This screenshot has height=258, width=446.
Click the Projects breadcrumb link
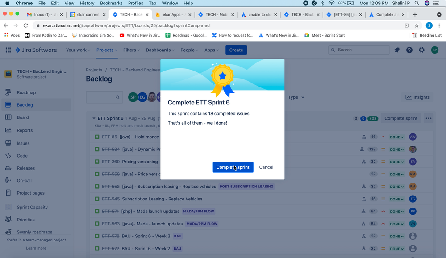[94, 70]
